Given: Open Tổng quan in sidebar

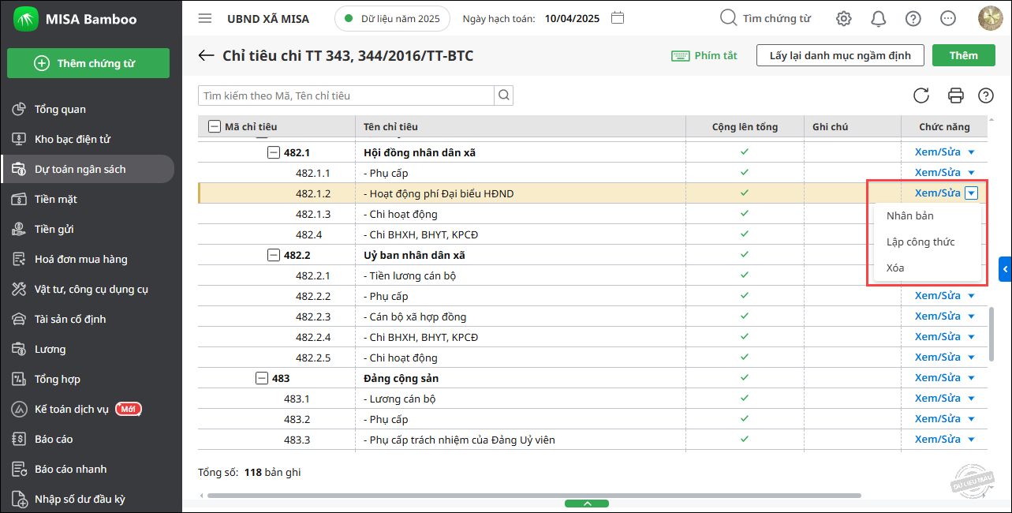Looking at the screenshot, I should 60,109.
